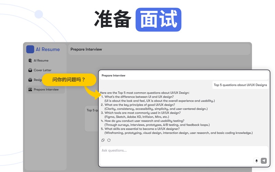Copy the AI response with copy icon
Image resolution: width=275 pixels, height=172 pixels.
pyautogui.click(x=103, y=140)
